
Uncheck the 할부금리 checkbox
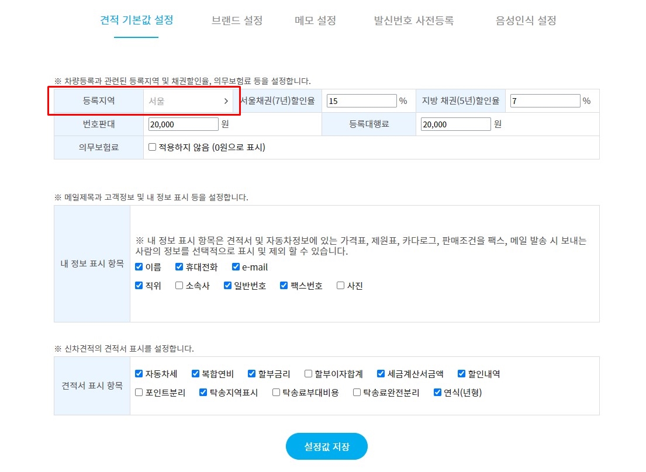[x=251, y=373]
